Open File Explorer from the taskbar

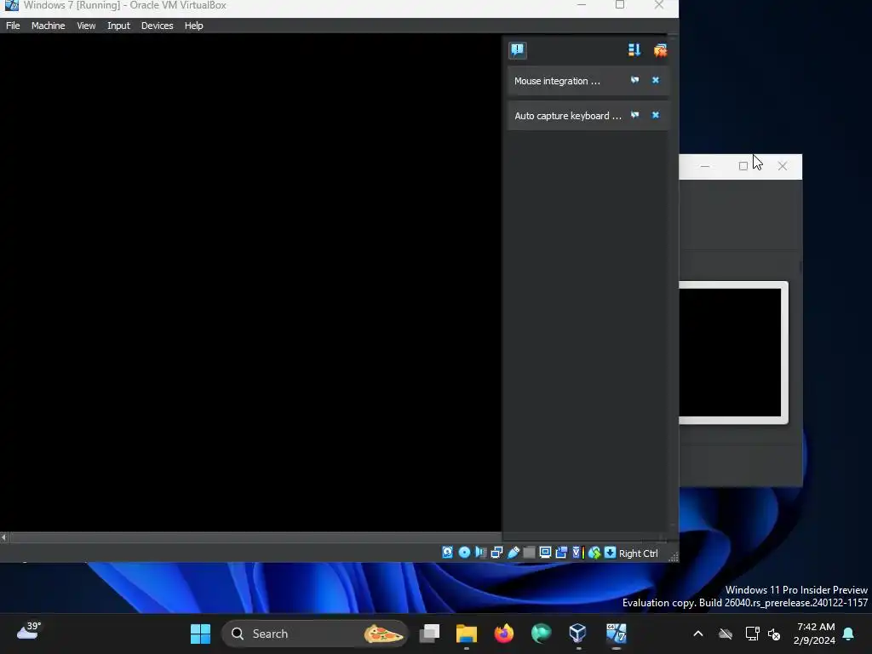point(466,634)
